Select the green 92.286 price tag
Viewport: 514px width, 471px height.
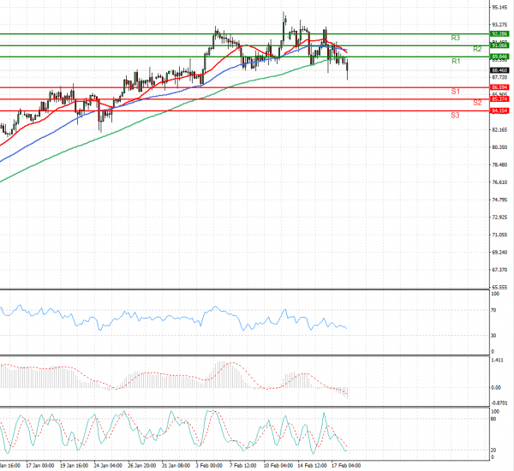pos(499,33)
